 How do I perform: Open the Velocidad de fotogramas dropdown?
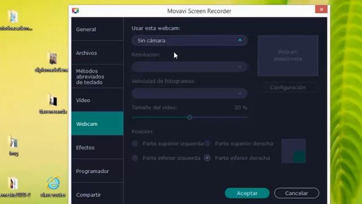click(x=189, y=93)
